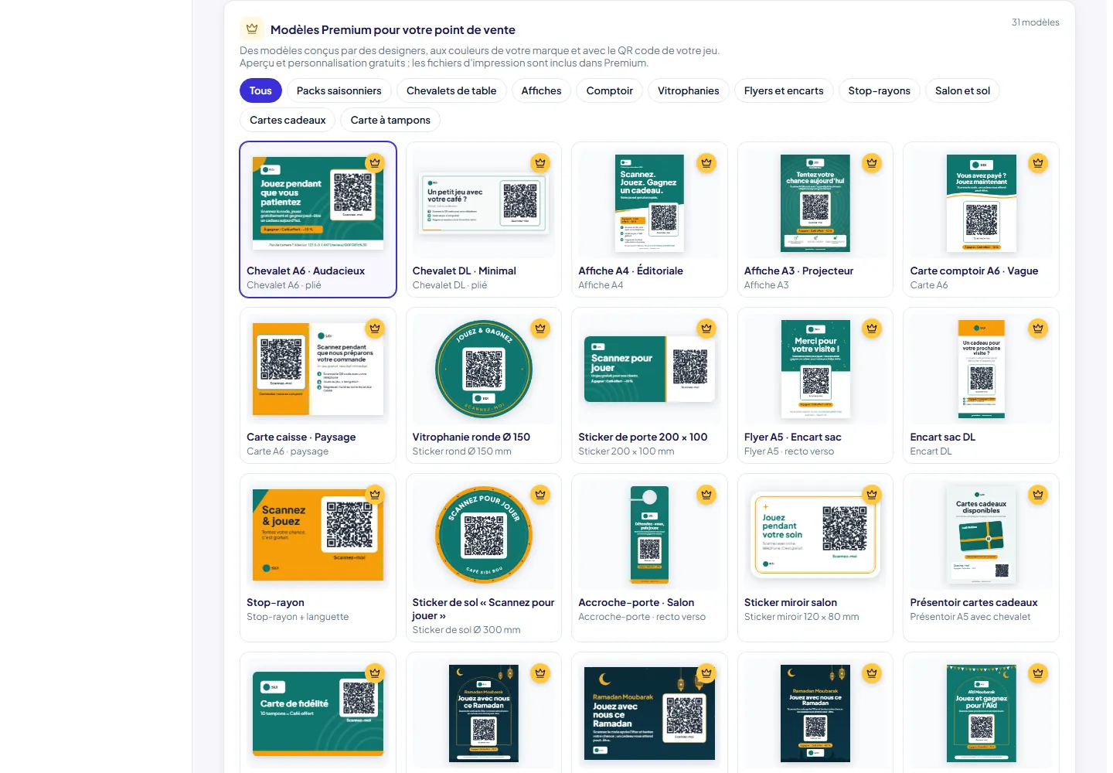The height and width of the screenshot is (773, 1113).
Task: Tap the crown badge on Accroche-porte Salon
Action: tap(706, 494)
